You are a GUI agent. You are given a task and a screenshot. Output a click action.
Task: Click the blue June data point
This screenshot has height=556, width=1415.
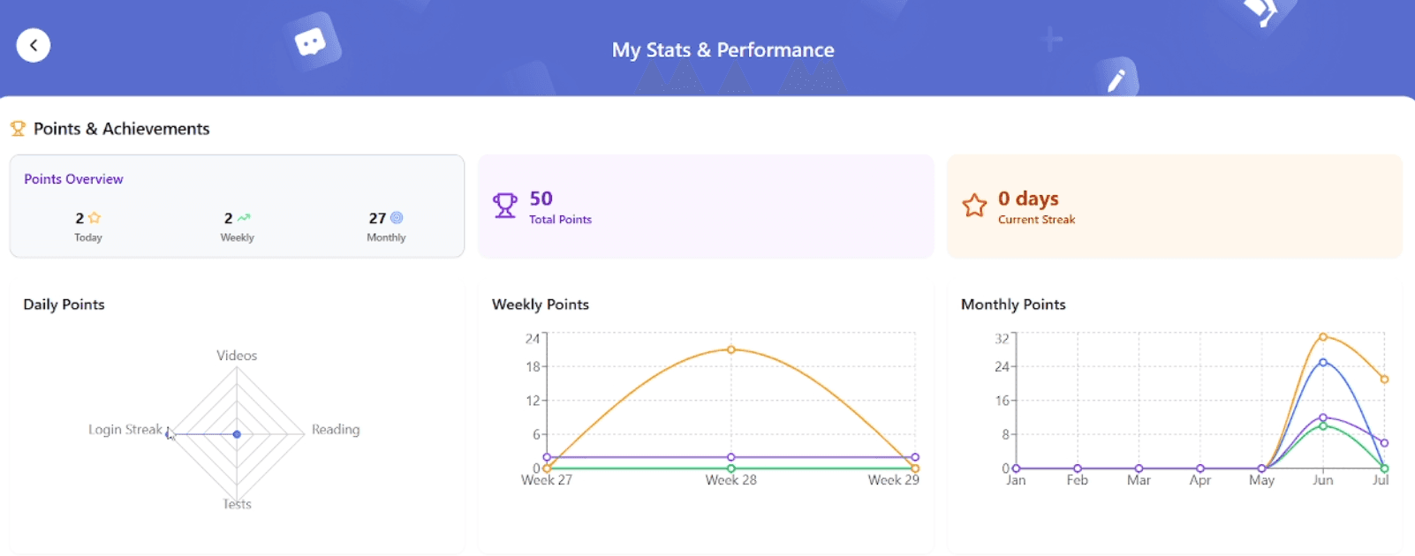pos(1323,363)
